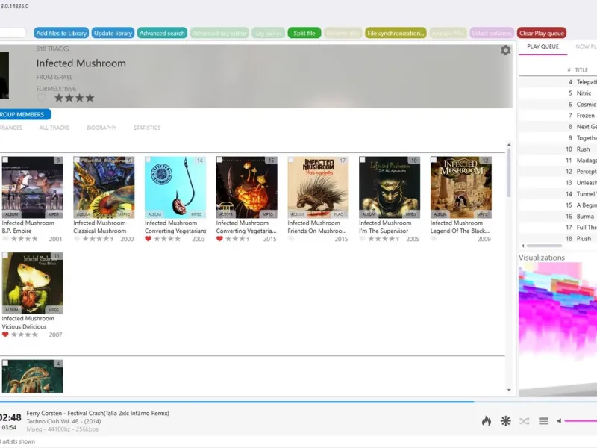This screenshot has width=597, height=448.
Task: Click the Advanced tag editor button
Action: coord(219,33)
